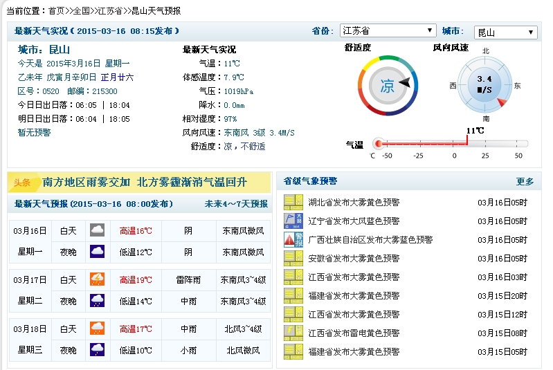Image resolution: width=553 pixels, height=370 pixels.
Task: Click the 气压 value 1019hPa
Action: 238,91
